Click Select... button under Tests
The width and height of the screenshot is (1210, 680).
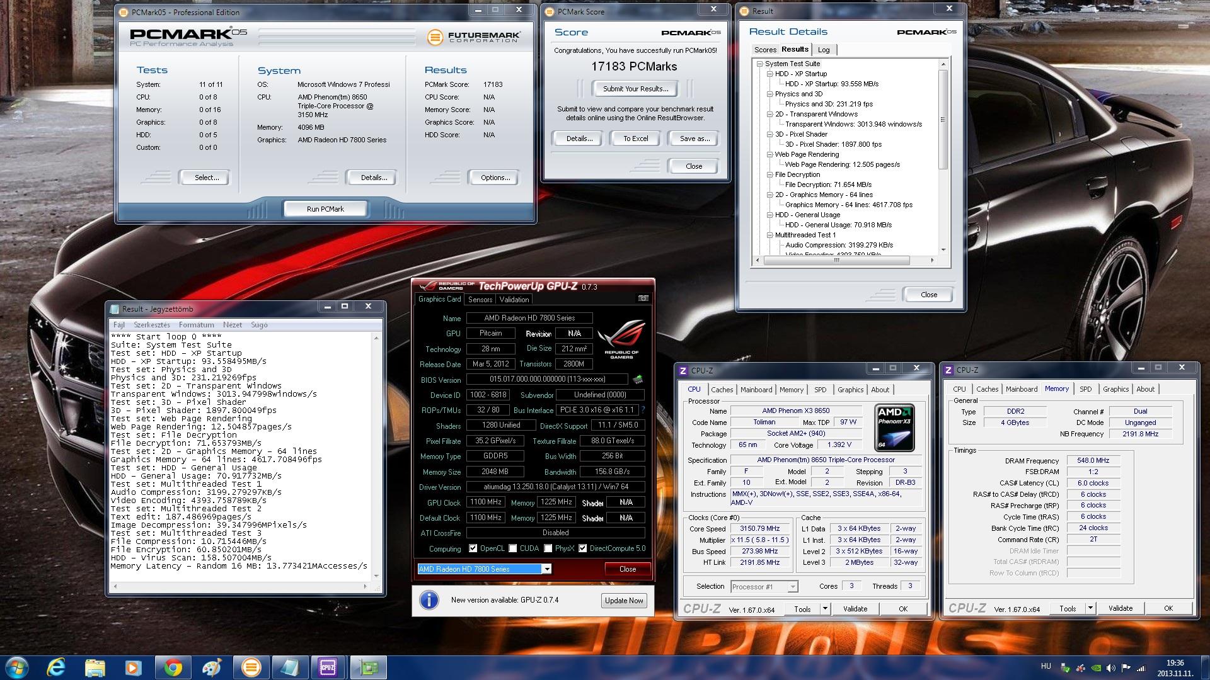coord(207,178)
